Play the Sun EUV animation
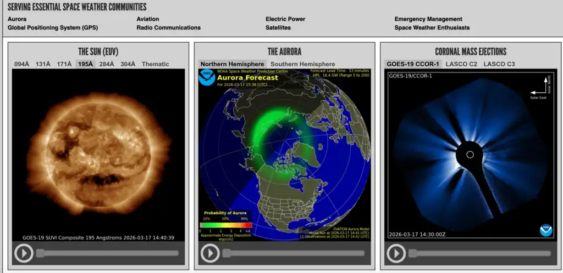Screen dimensions: 563x273 point(24,253)
